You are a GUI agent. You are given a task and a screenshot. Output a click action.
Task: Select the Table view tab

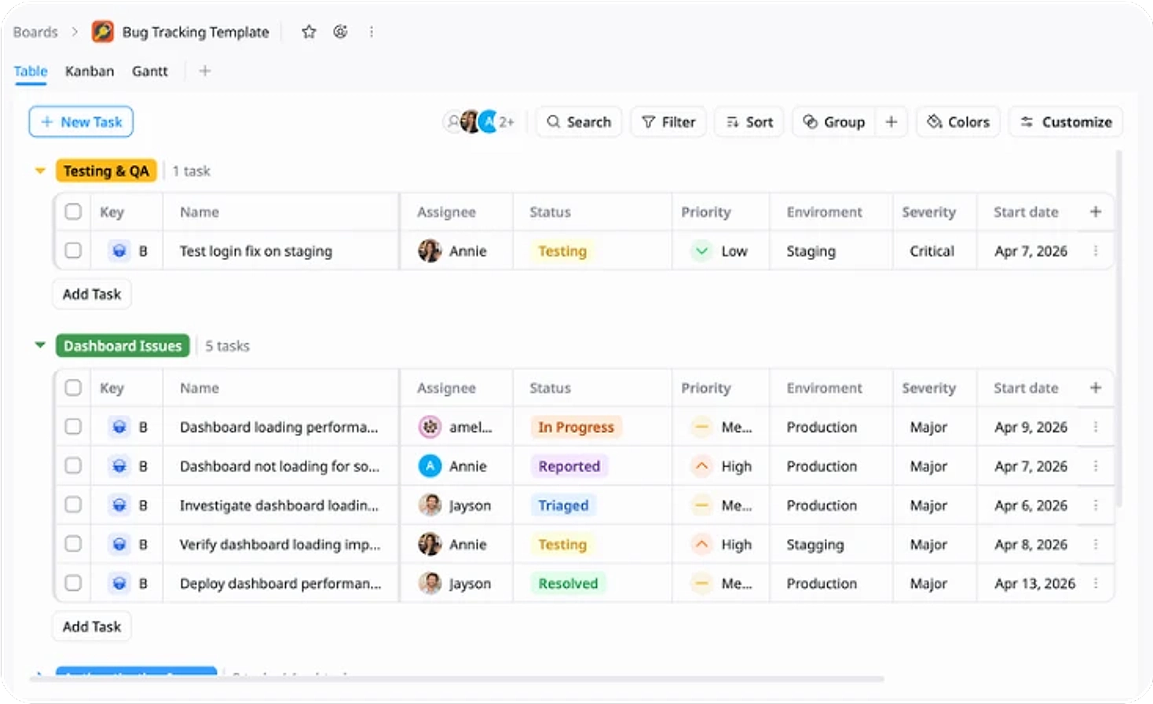point(31,71)
